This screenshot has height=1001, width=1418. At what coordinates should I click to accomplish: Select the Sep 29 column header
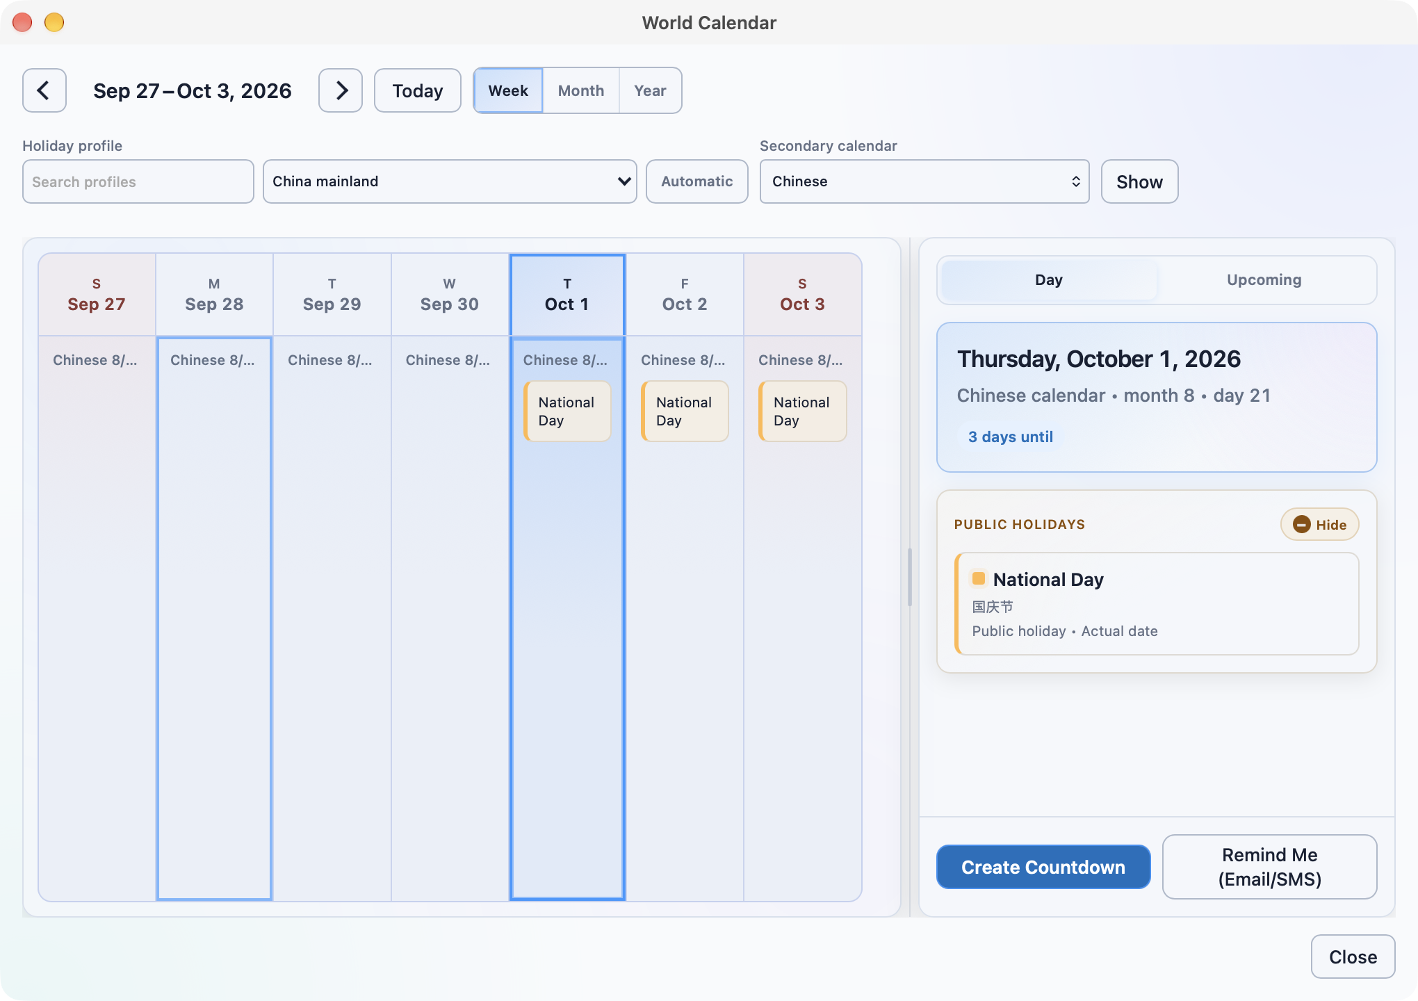click(332, 295)
